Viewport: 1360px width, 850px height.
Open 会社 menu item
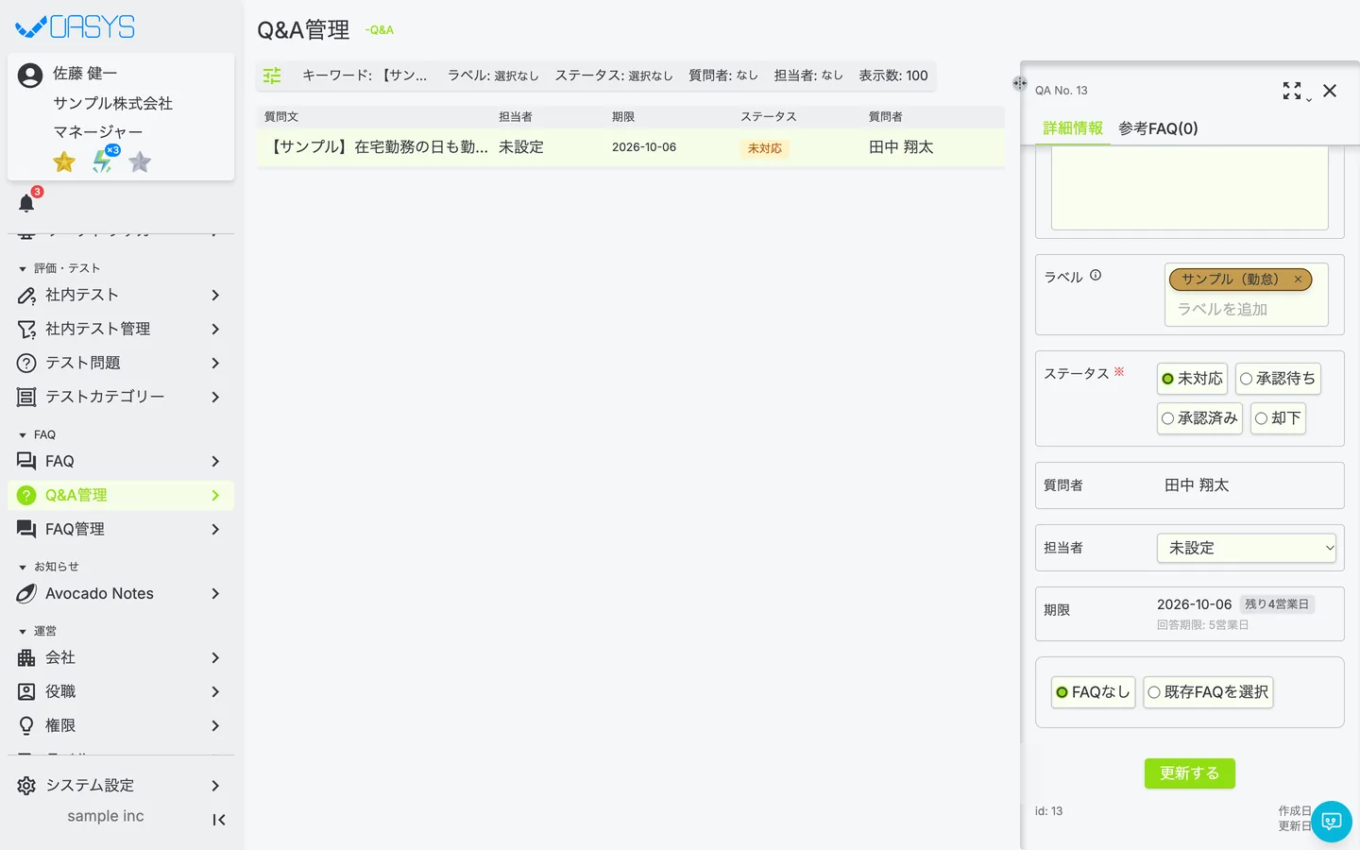(121, 657)
